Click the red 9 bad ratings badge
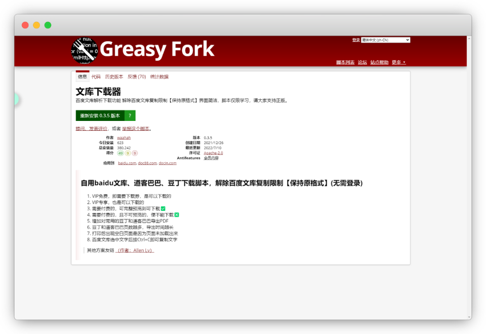Viewport: 486px width, 334px height. pyautogui.click(x=135, y=153)
